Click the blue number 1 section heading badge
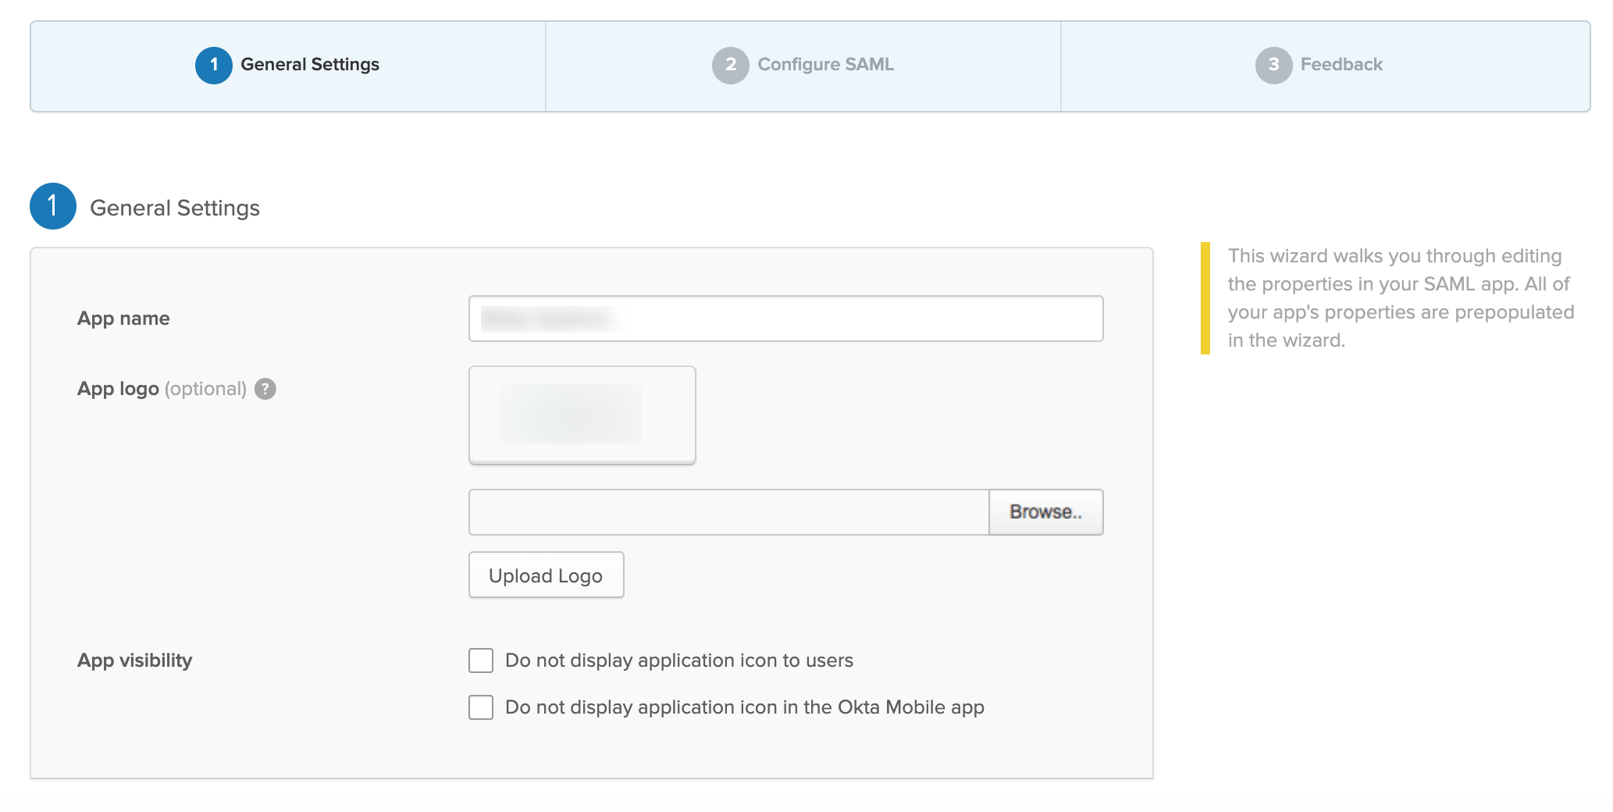Viewport: 1613px width, 812px height. [x=53, y=206]
